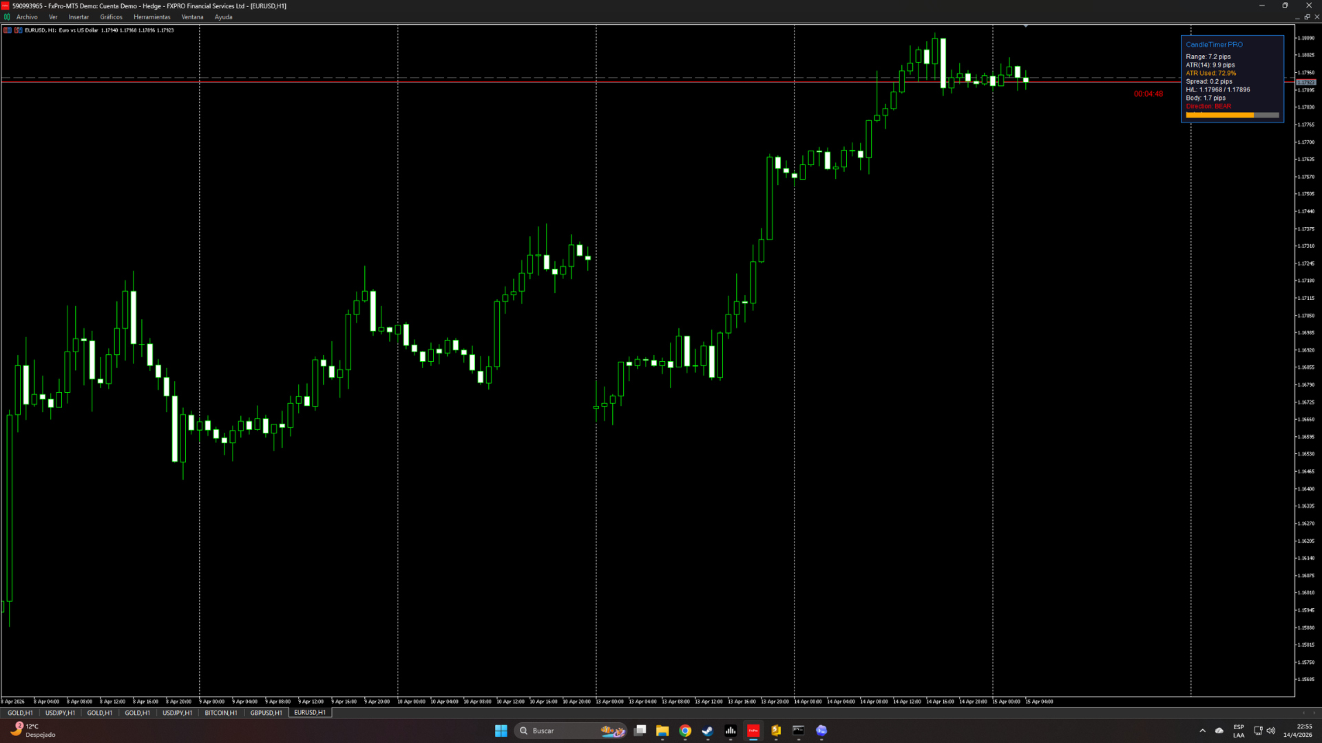Toggle the volume icon in system tray
This screenshot has height=743, width=1322.
[x=1271, y=731]
